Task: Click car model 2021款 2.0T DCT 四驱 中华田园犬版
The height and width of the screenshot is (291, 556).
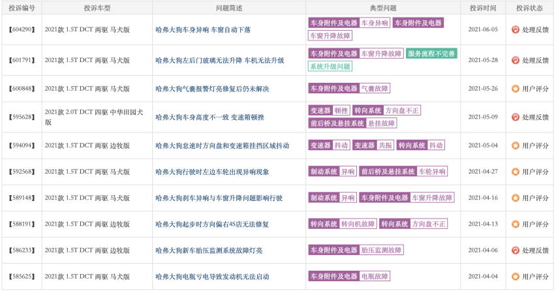Action: 94,117
